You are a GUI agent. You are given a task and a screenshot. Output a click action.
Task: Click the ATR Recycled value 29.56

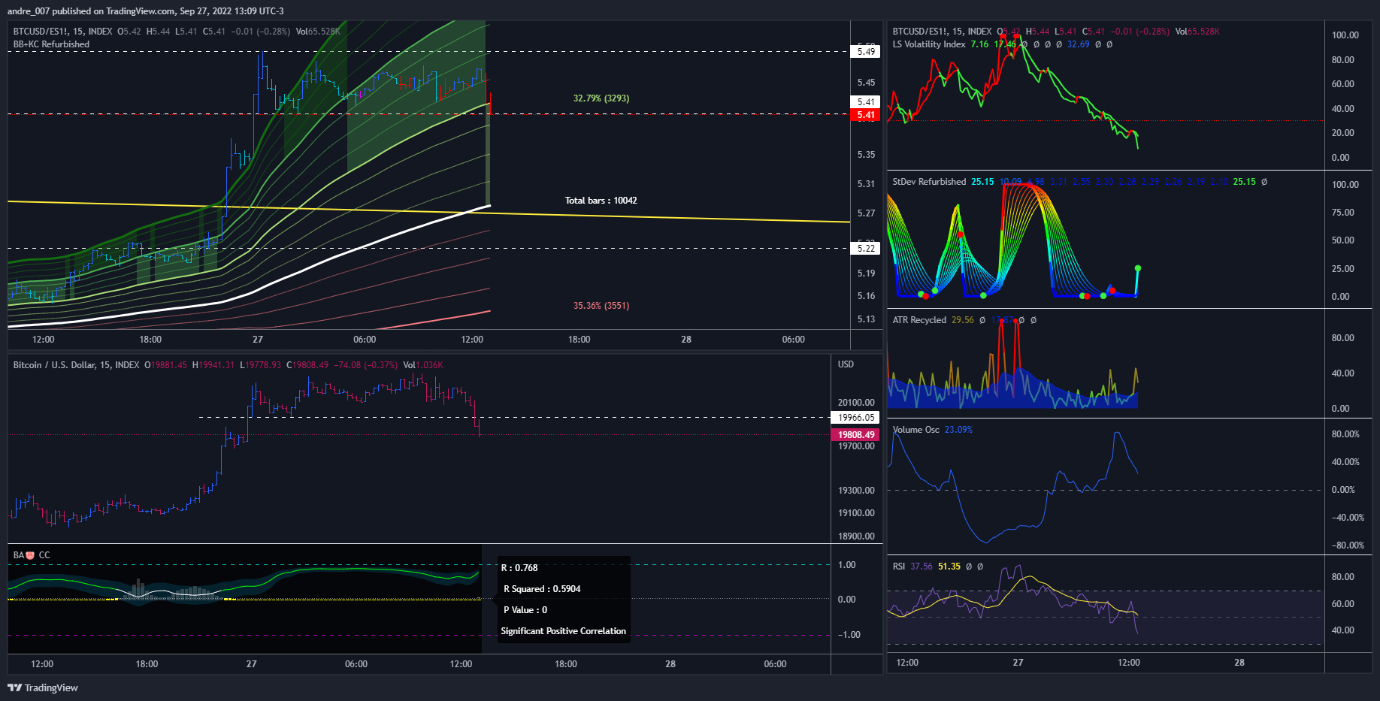point(962,320)
